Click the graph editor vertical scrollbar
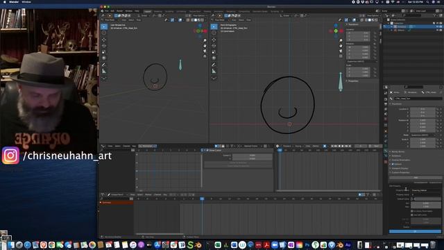Screen dimensions: 444x250 tap(202, 171)
